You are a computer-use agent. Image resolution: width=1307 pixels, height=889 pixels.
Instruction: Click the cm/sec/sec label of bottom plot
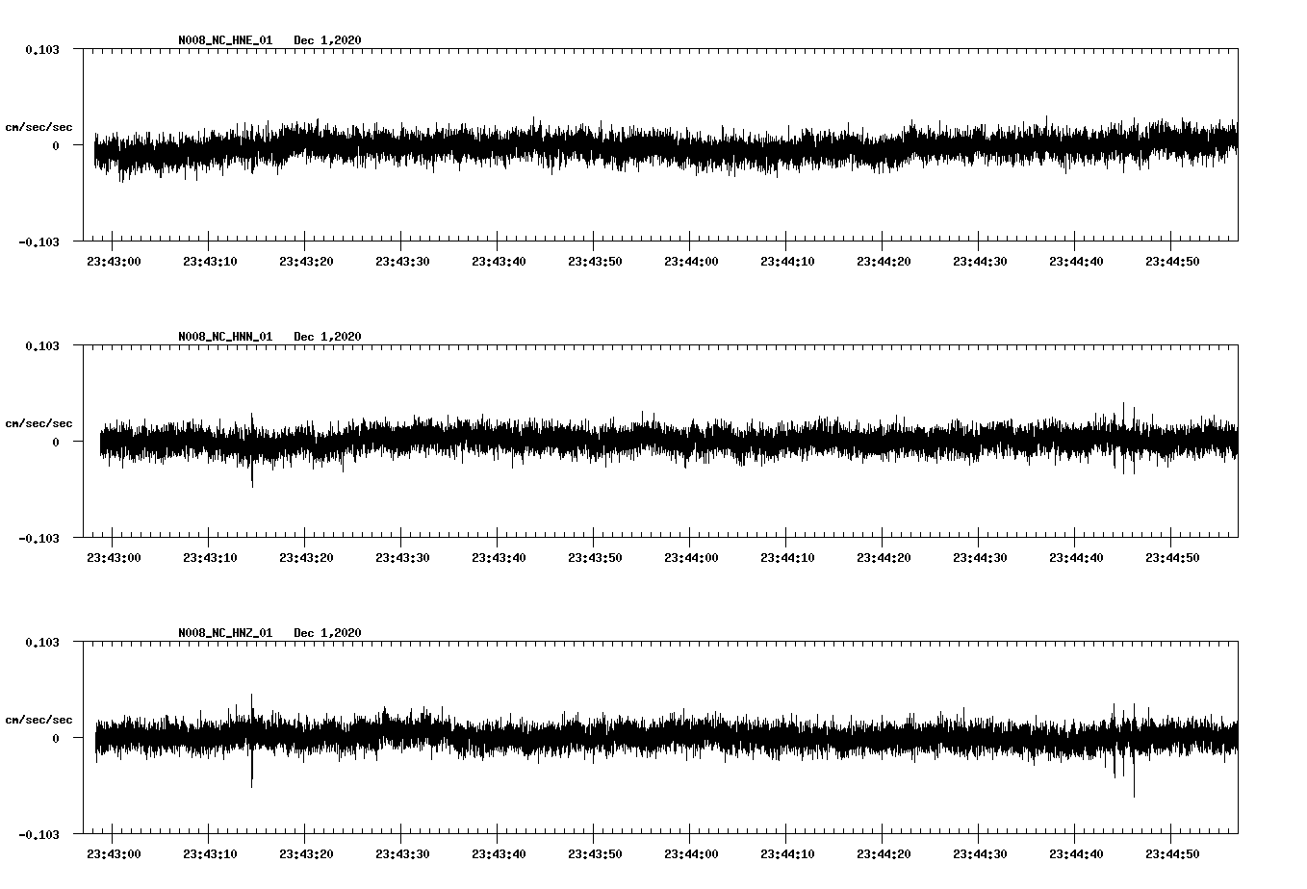pos(39,718)
